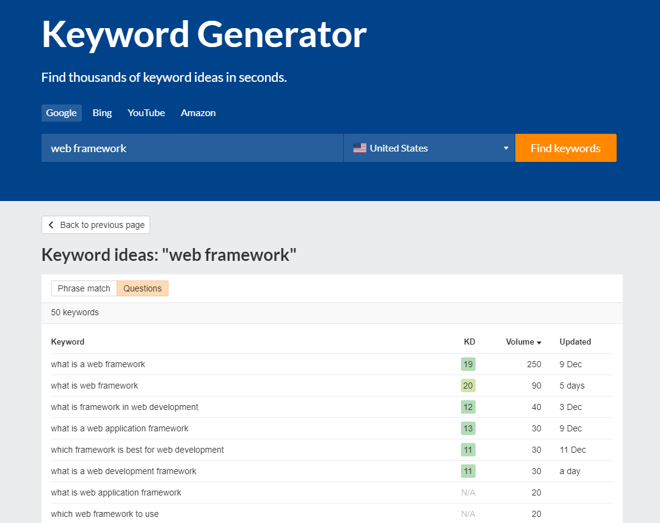Click the KD badge showing 19

pyautogui.click(x=468, y=364)
